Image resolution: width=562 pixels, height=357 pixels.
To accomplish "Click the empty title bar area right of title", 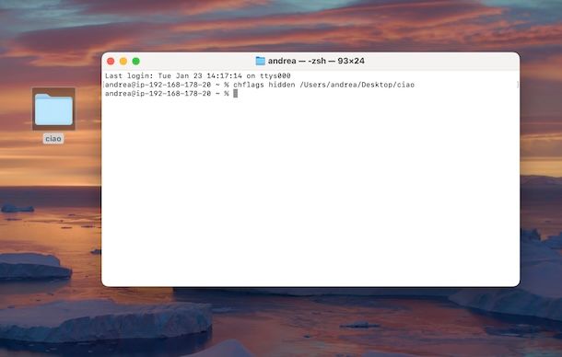I will point(441,61).
